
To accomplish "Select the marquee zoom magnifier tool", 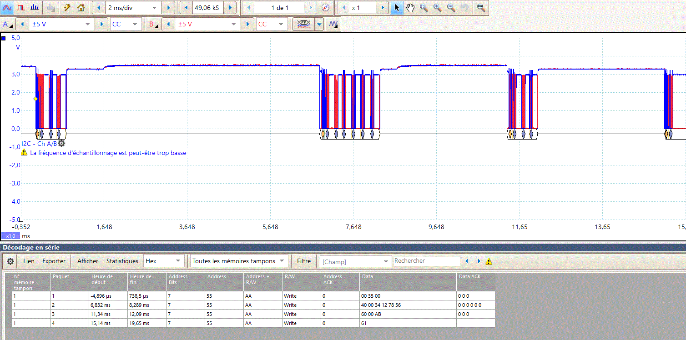I will click(x=424, y=8).
